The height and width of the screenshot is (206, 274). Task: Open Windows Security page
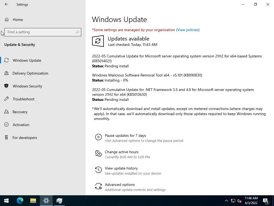pos(28,86)
